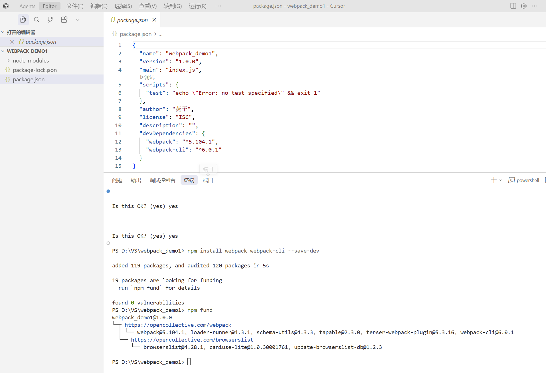Click the "author" key in editor
546x373 pixels.
pos(152,109)
